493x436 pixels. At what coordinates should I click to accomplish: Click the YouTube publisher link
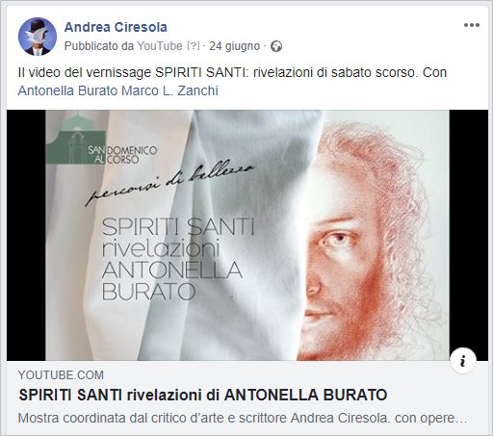click(160, 46)
